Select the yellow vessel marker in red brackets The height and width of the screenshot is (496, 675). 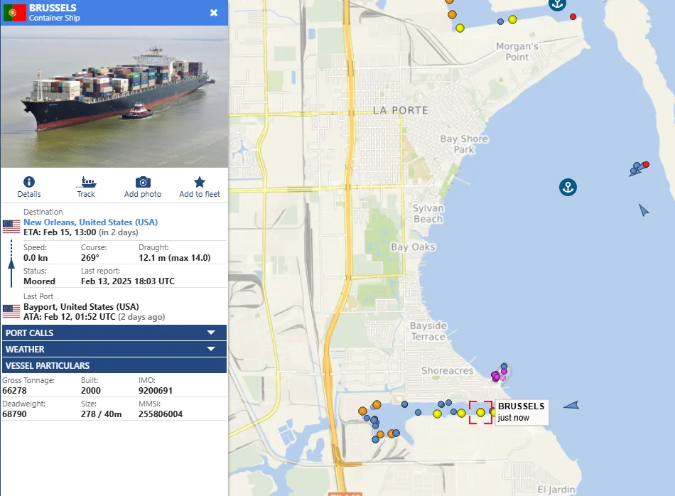(480, 412)
